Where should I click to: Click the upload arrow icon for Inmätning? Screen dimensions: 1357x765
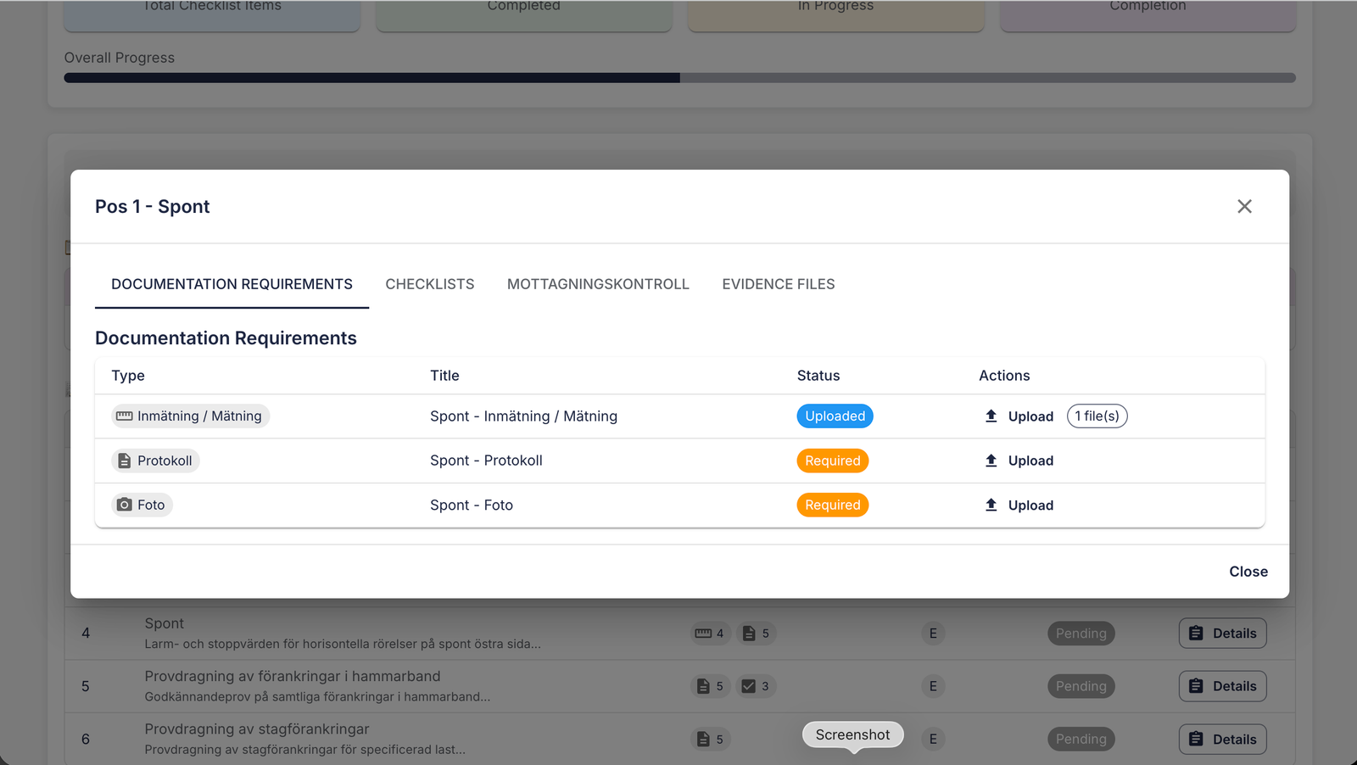[x=991, y=416]
